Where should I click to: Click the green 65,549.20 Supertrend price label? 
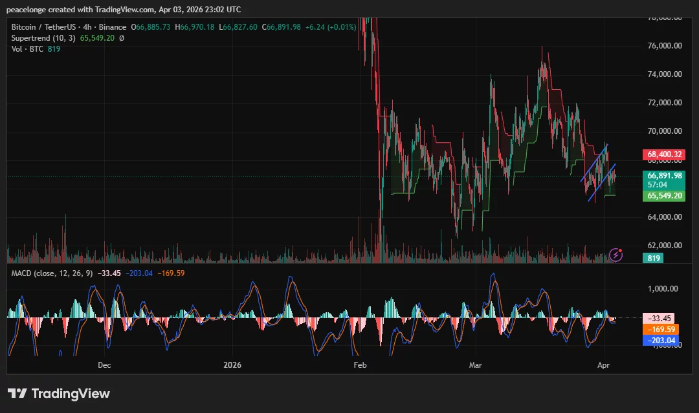click(665, 195)
